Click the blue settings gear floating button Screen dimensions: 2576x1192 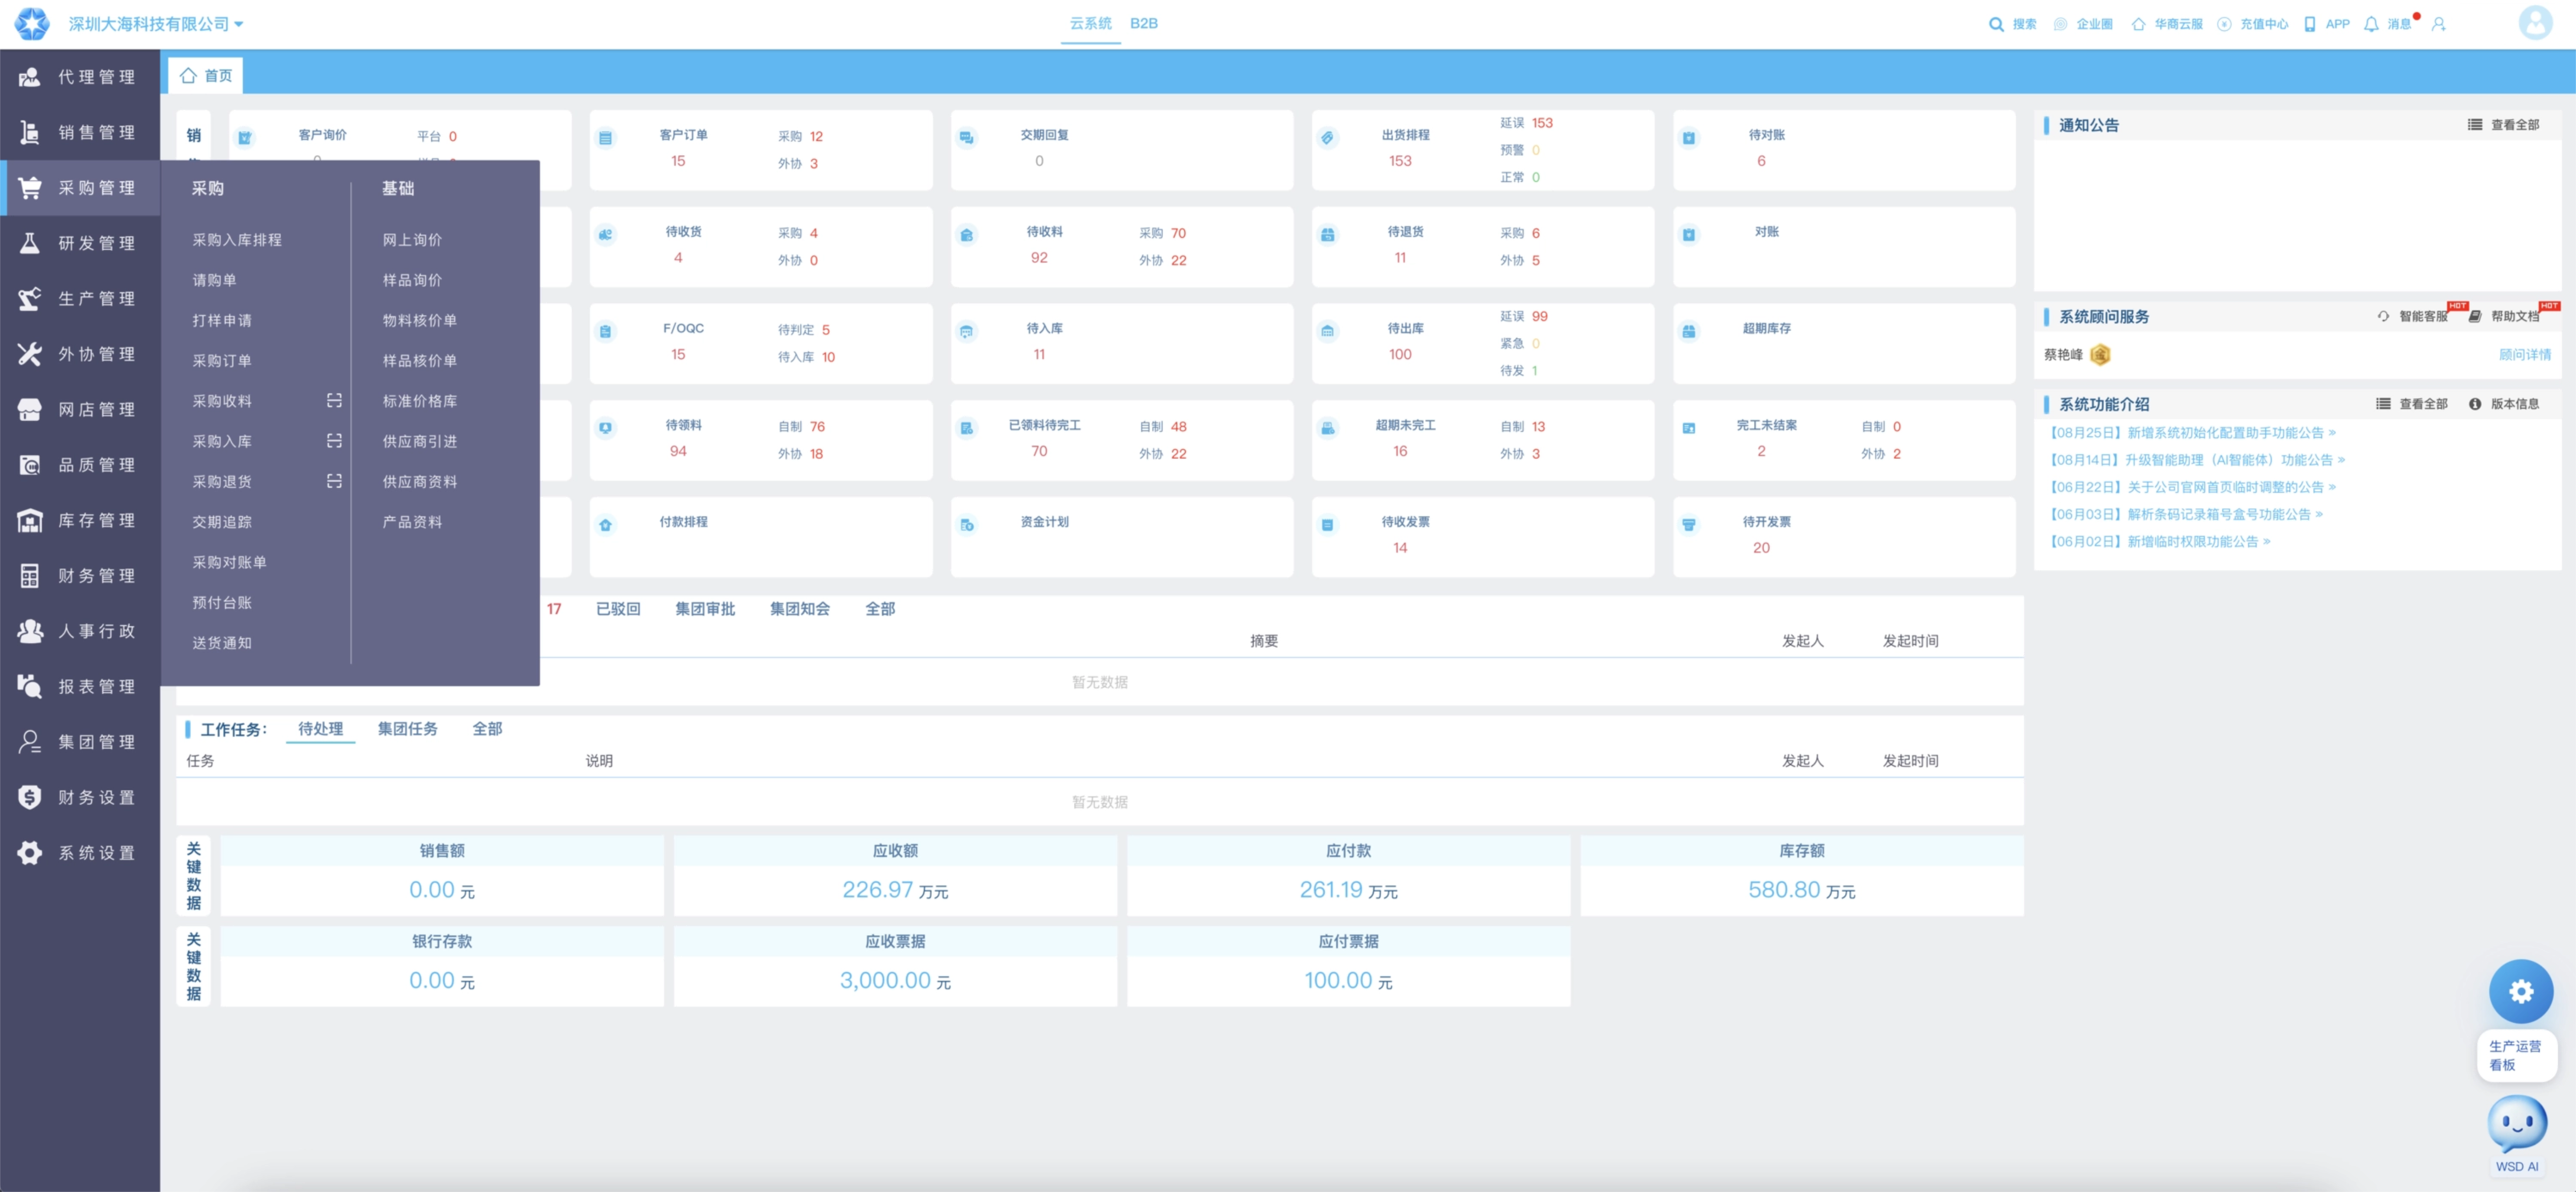2521,991
